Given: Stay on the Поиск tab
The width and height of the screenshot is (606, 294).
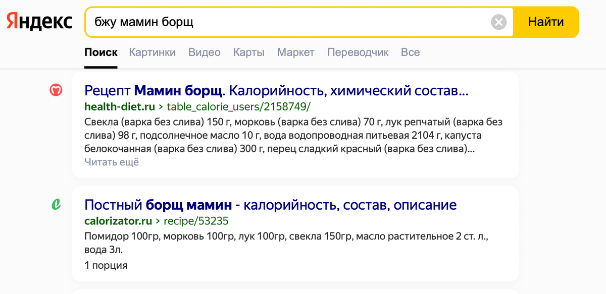Looking at the screenshot, I should [101, 52].
